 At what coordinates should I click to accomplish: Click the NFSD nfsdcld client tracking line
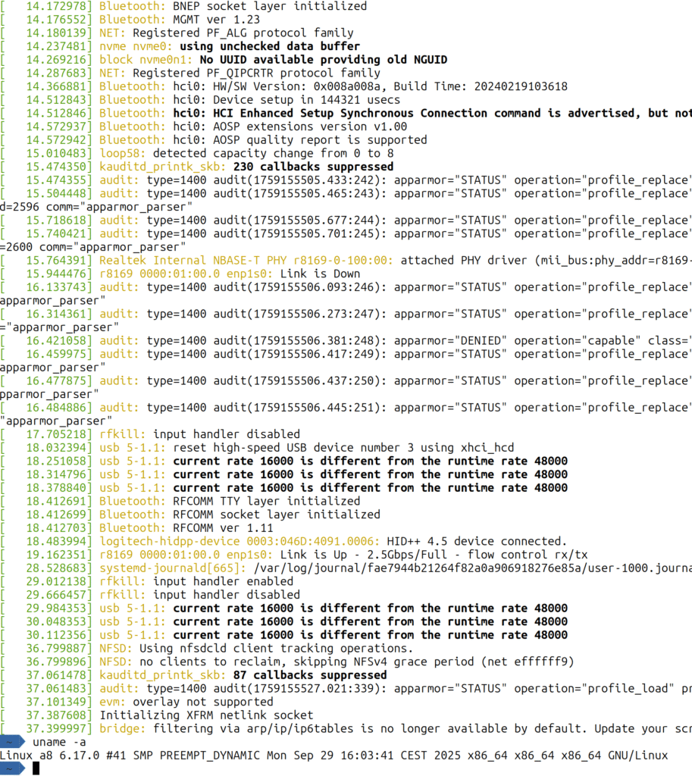[250, 648]
